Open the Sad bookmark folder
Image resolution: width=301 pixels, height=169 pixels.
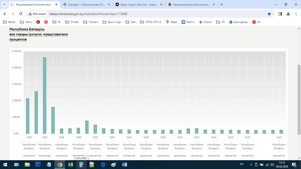point(130,22)
